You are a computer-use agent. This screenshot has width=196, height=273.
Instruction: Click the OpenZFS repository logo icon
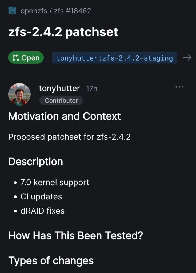tap(12, 11)
